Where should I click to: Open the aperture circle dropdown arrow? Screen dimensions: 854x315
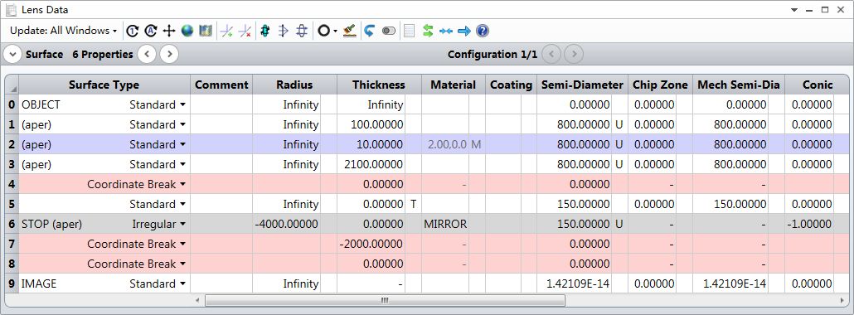(x=336, y=31)
